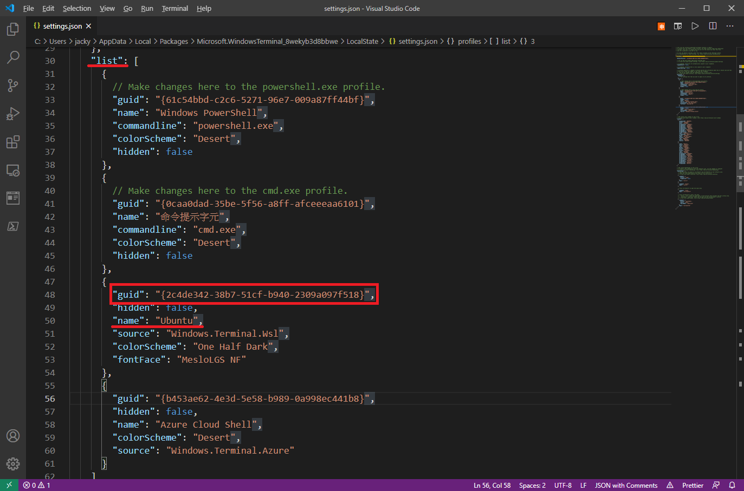This screenshot has width=744, height=491.
Task: Open the Search view in activity bar
Action: (13, 57)
